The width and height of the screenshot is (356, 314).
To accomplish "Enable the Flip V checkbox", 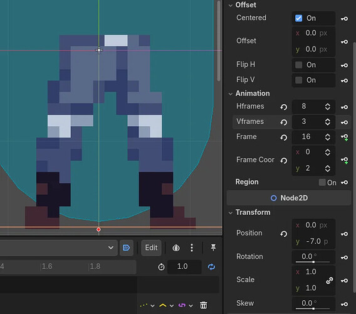I will click(x=298, y=80).
